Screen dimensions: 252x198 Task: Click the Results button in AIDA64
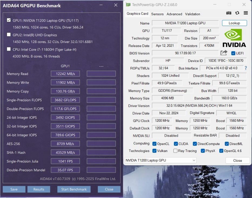(39, 189)
